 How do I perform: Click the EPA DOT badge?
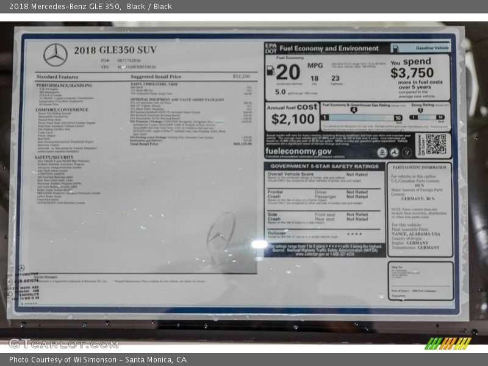tap(271, 48)
